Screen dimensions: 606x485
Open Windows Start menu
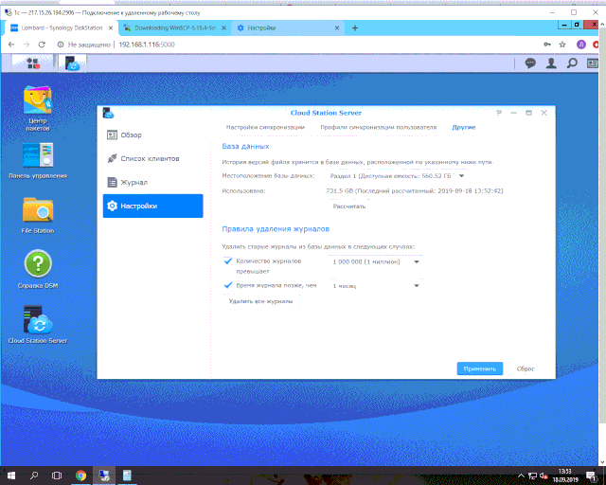coord(10,476)
